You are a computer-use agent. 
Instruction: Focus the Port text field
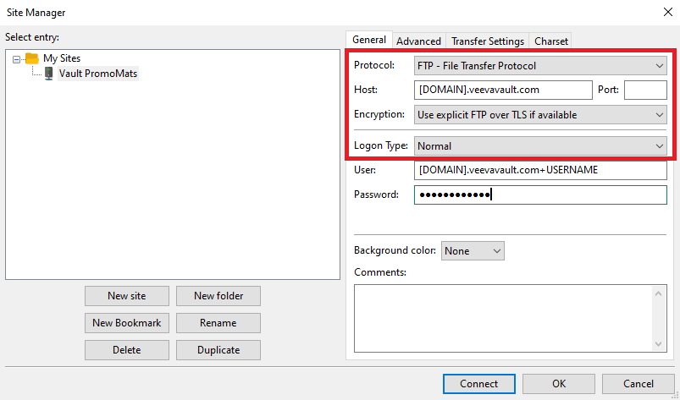(645, 90)
